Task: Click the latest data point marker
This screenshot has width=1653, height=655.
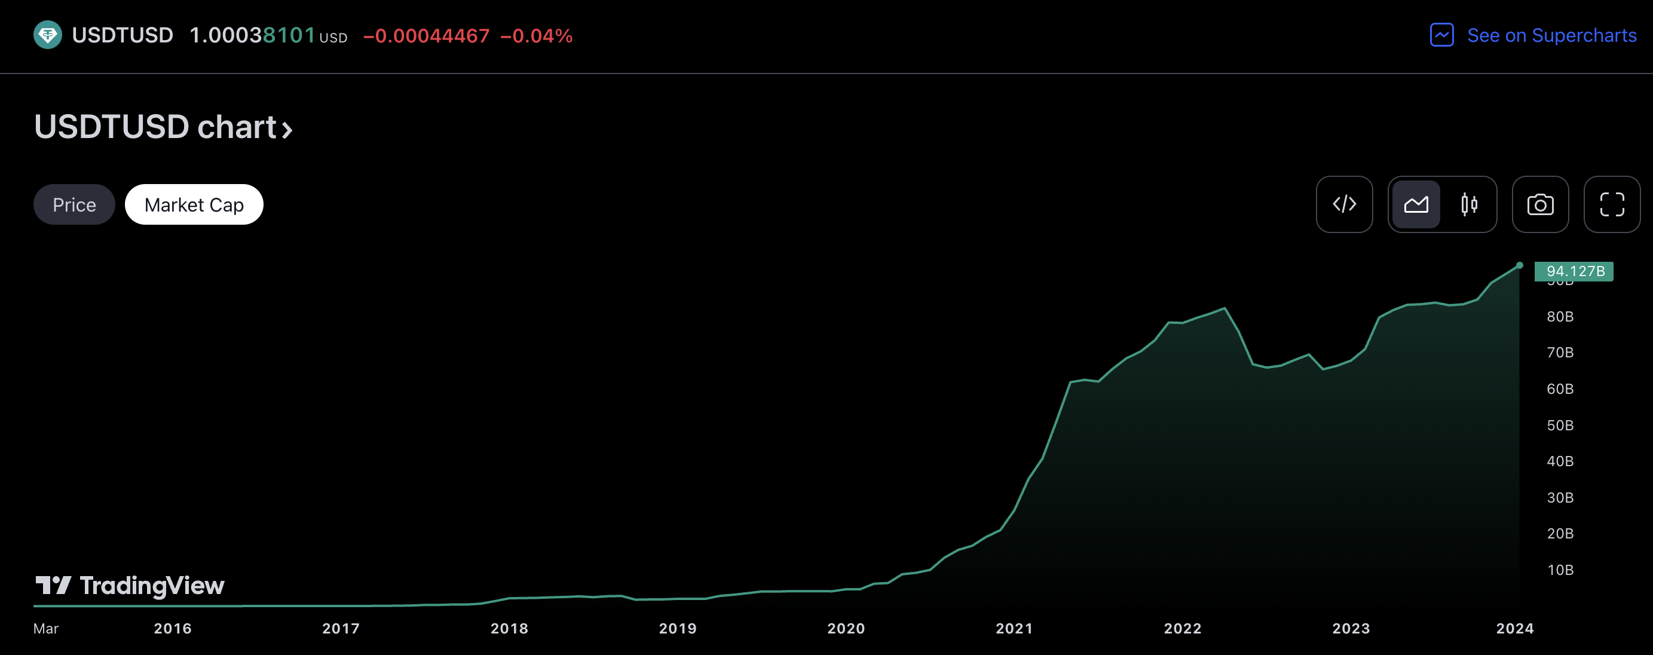Action: [x=1520, y=265]
